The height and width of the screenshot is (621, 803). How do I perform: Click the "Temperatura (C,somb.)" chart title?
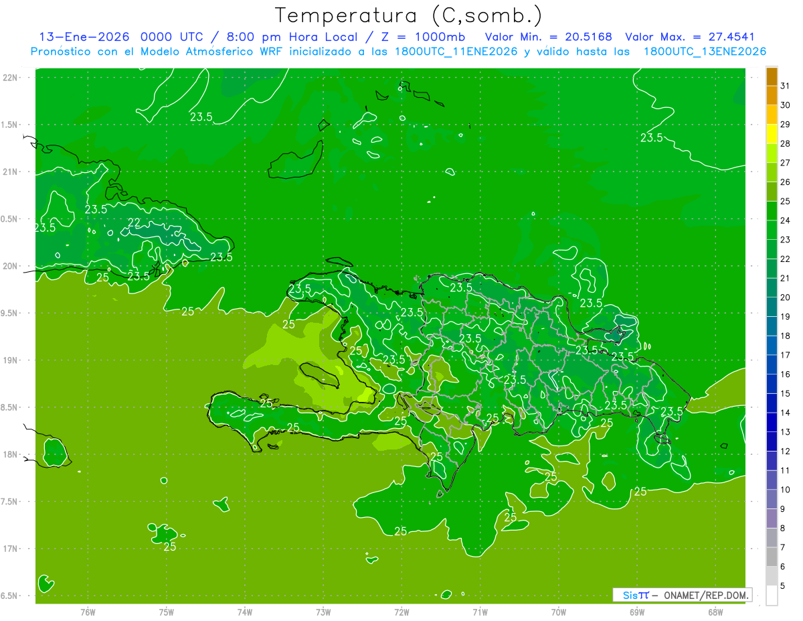click(x=409, y=15)
